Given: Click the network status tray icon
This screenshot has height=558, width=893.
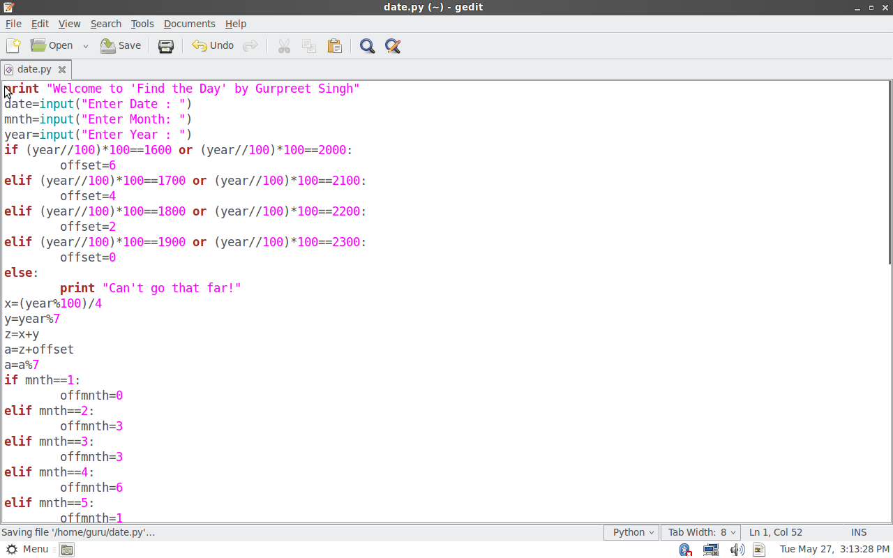Looking at the screenshot, I should tap(710, 550).
